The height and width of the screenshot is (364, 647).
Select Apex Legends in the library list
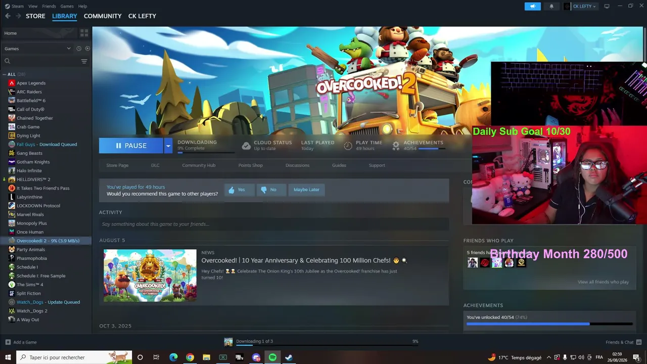(x=31, y=83)
